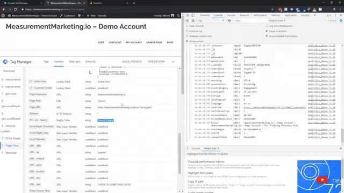This screenshot has height=193, width=344.
Task: Open drawer three-dot menu beside Console
Action: [188, 149]
